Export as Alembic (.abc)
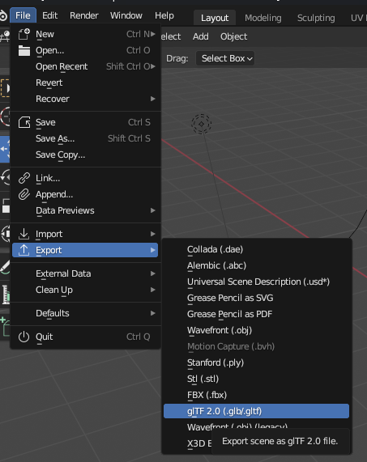 256,265
